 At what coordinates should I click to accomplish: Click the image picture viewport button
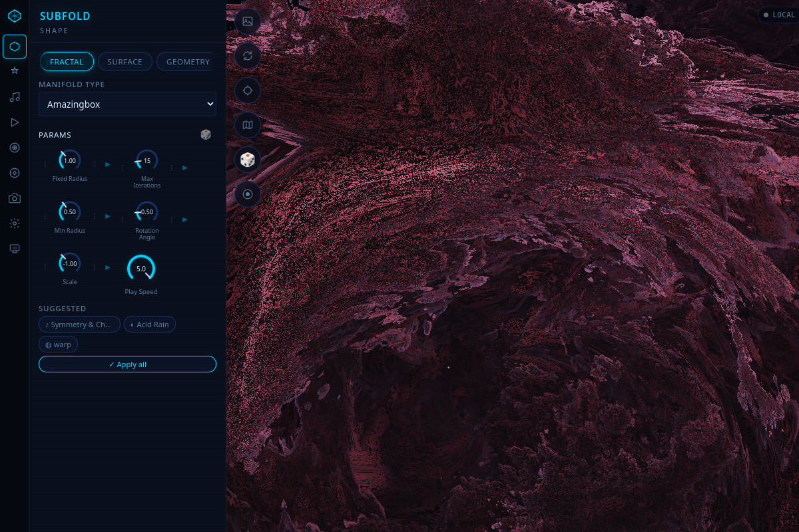(248, 21)
